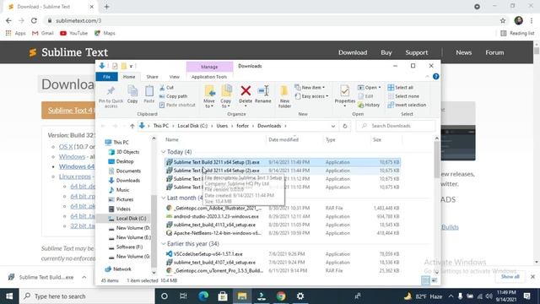Open the File menu tab
The width and height of the screenshot is (540, 304).
coord(107,77)
